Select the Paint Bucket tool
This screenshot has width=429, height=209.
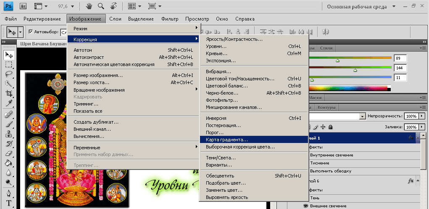(x=9, y=163)
